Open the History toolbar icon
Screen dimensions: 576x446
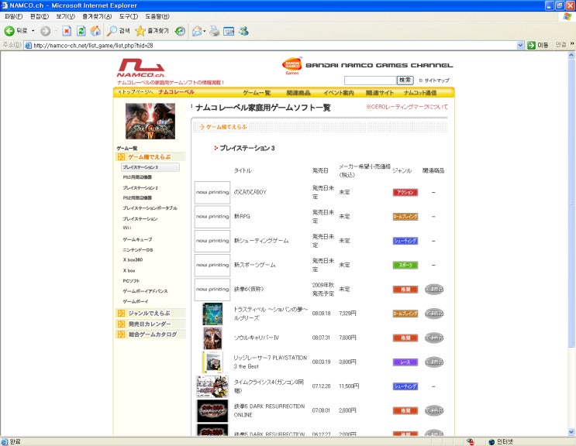tap(180, 31)
